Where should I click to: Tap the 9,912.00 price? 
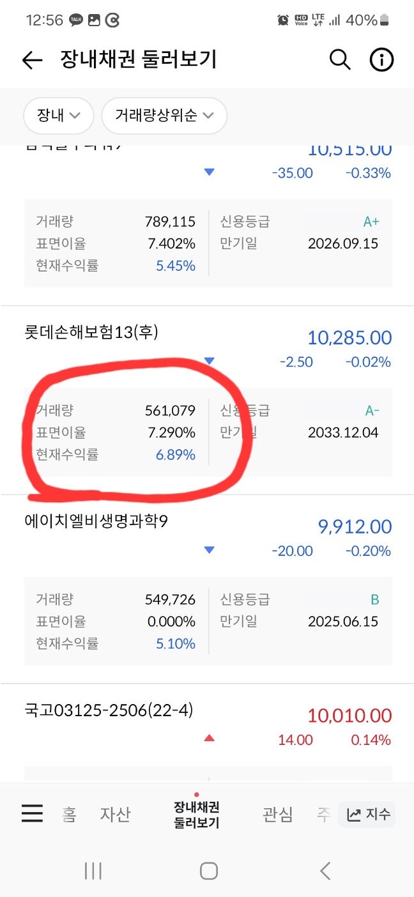coord(355,526)
